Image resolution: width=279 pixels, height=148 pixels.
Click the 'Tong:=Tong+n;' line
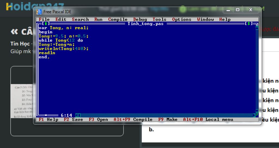(57, 44)
